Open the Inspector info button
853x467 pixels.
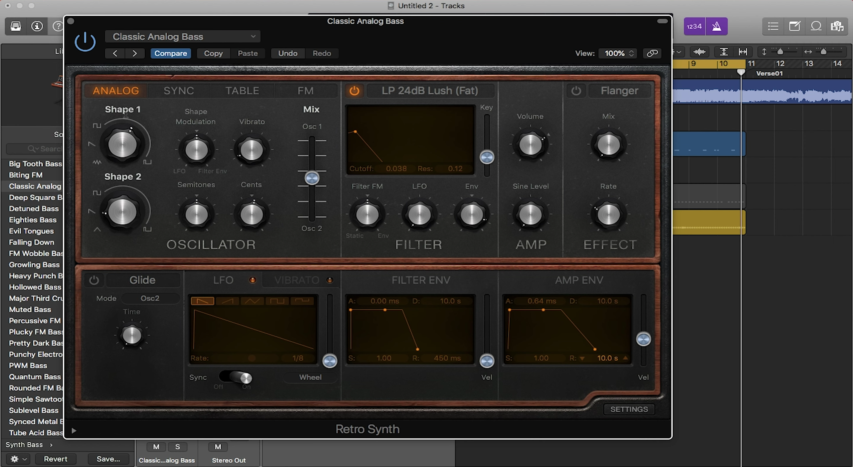pos(37,26)
